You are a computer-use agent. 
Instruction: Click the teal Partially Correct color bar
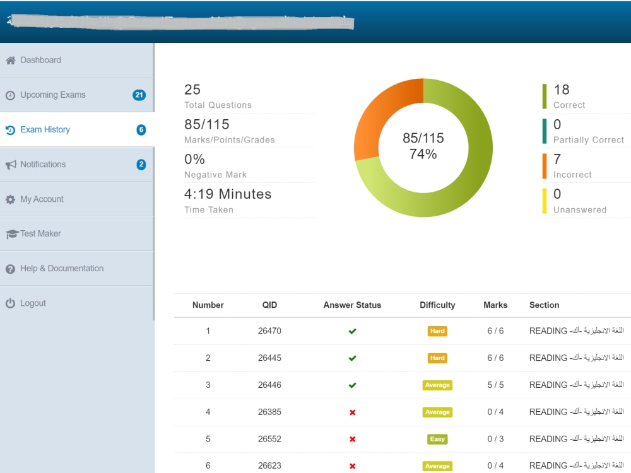(x=545, y=131)
